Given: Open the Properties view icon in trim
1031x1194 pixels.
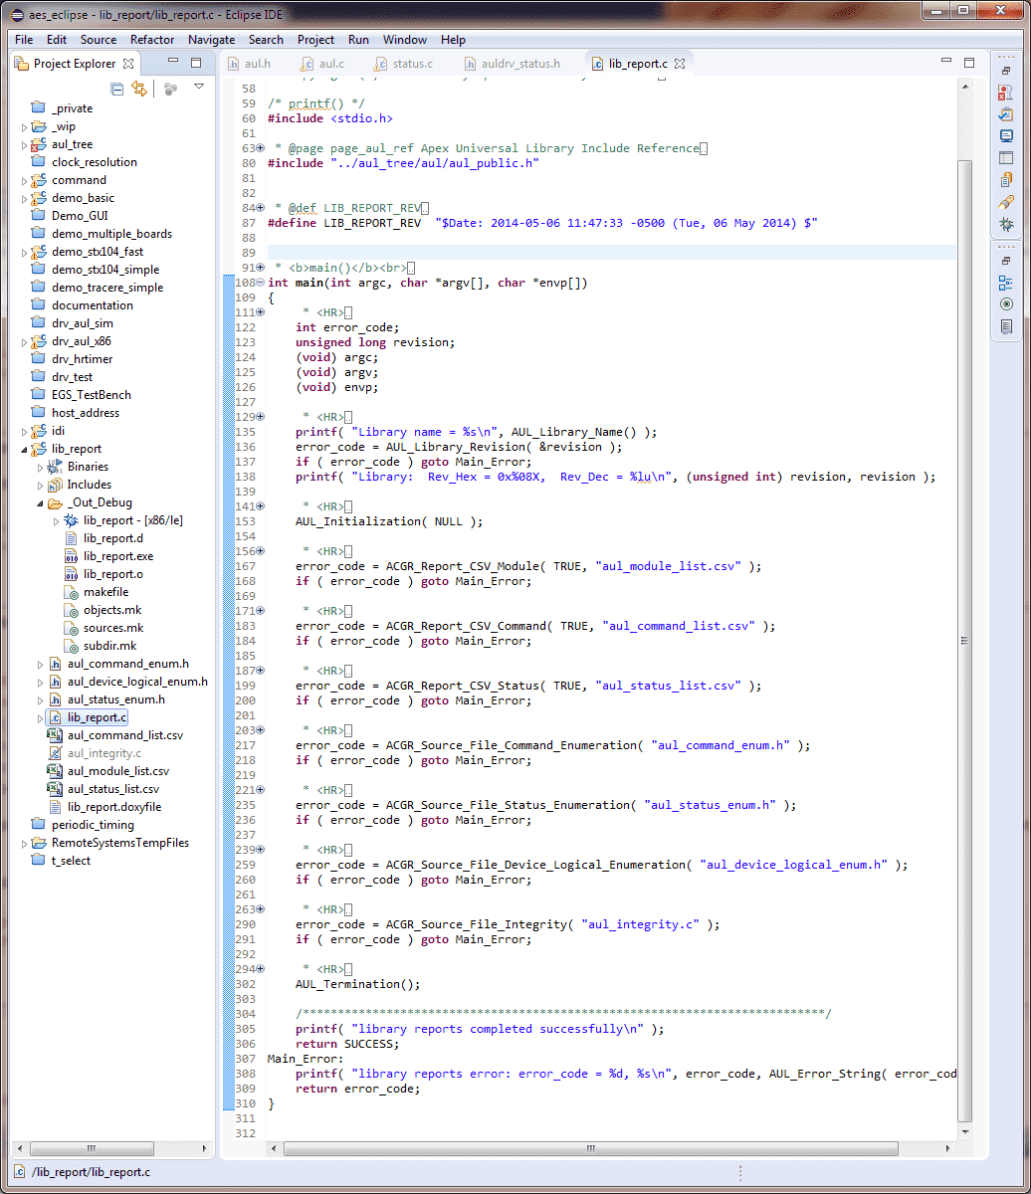Looking at the screenshot, I should (1006, 158).
